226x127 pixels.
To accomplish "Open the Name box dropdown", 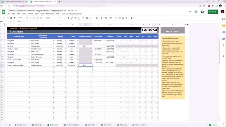I will [10, 22].
